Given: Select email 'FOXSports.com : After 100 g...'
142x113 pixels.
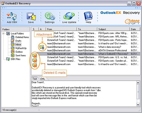Looking at the screenshot, I should pos(86,33).
